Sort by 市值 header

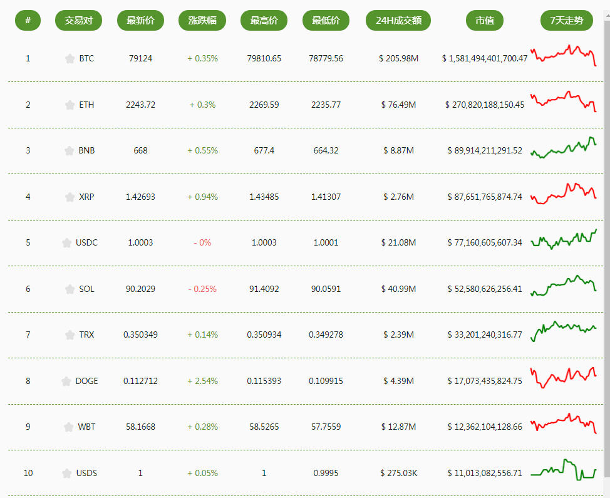pos(485,20)
